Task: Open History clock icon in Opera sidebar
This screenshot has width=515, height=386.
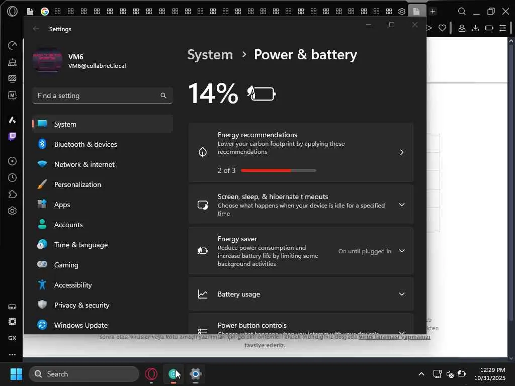Action: point(12,177)
